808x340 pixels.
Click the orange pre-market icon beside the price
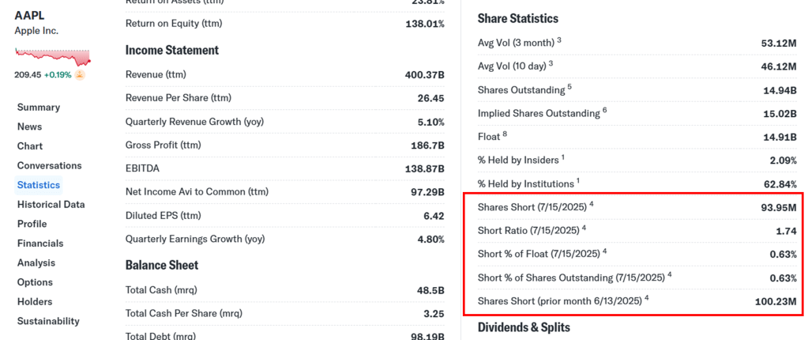click(x=80, y=74)
